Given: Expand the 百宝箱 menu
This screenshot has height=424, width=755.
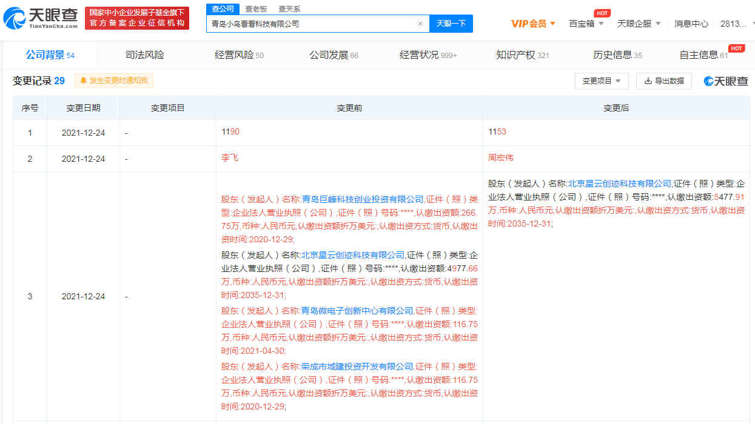Looking at the screenshot, I should 586,24.
